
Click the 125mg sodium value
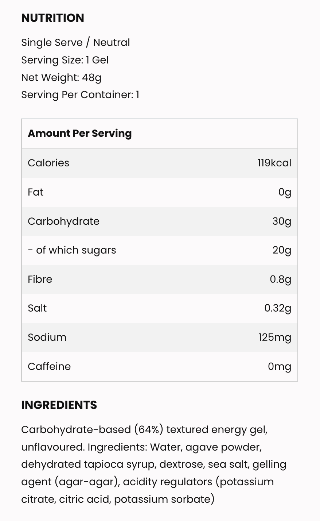(x=275, y=337)
